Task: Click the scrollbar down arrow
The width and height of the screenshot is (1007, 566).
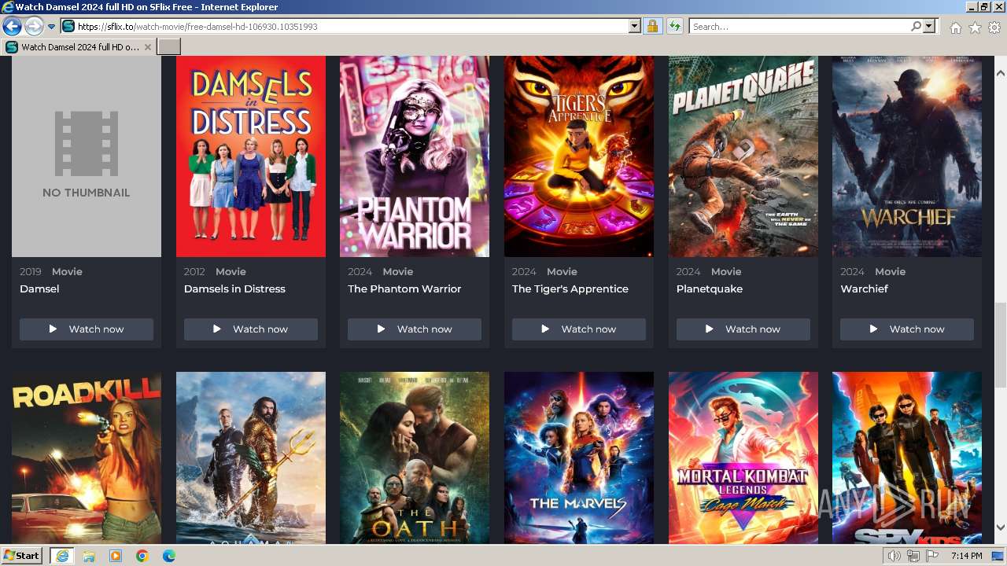Action: click(x=1000, y=527)
